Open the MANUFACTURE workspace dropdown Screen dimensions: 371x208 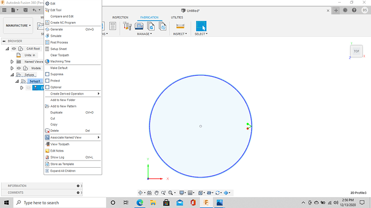[x=18, y=25]
